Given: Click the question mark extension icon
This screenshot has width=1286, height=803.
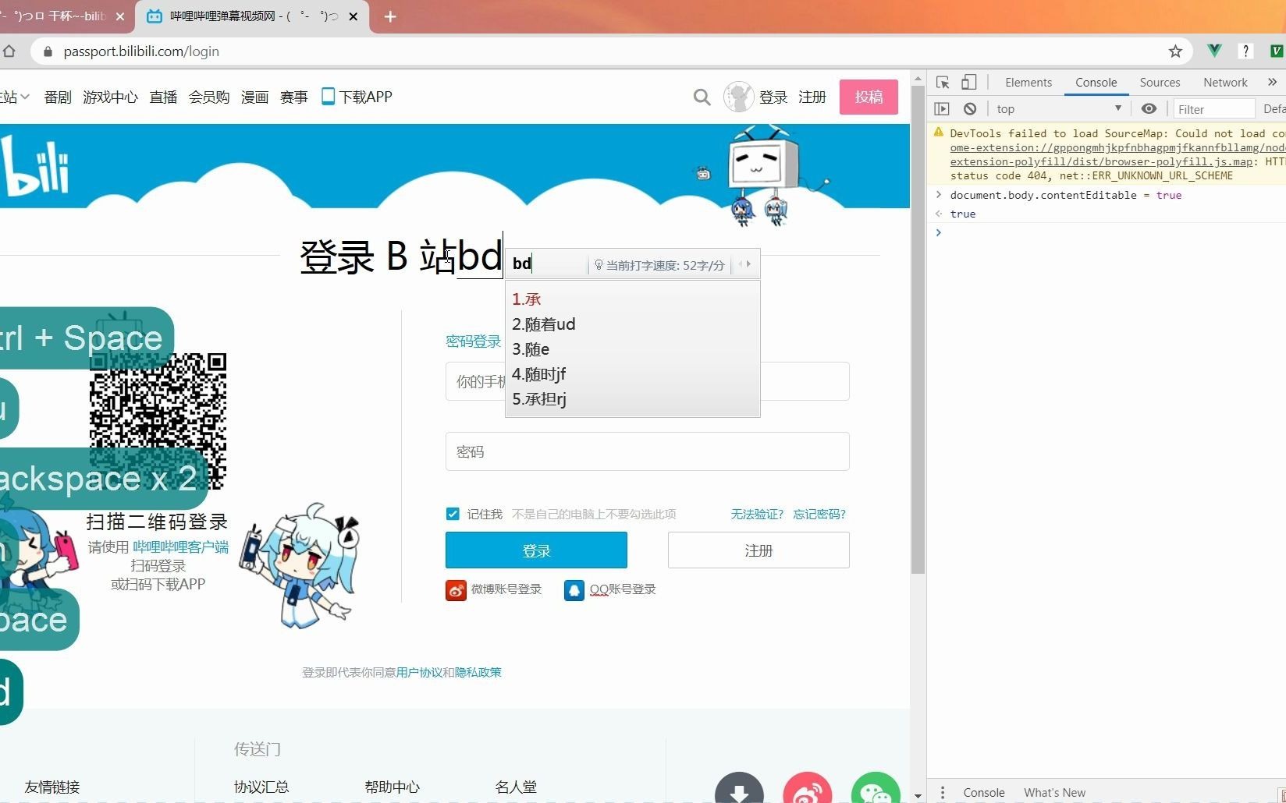Looking at the screenshot, I should (x=1245, y=51).
